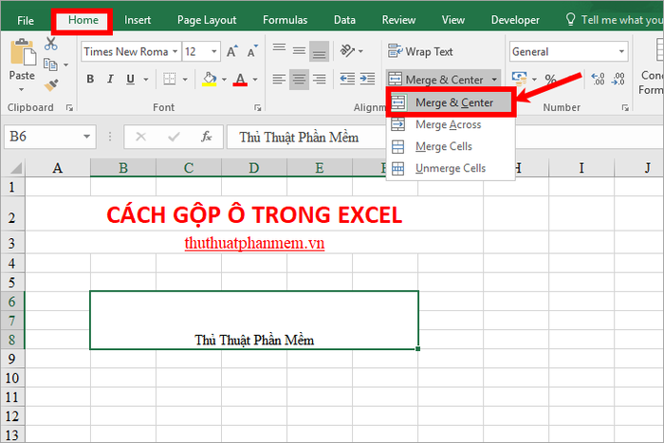
Task: Open Borders dropdown arrow
Action: coord(185,79)
